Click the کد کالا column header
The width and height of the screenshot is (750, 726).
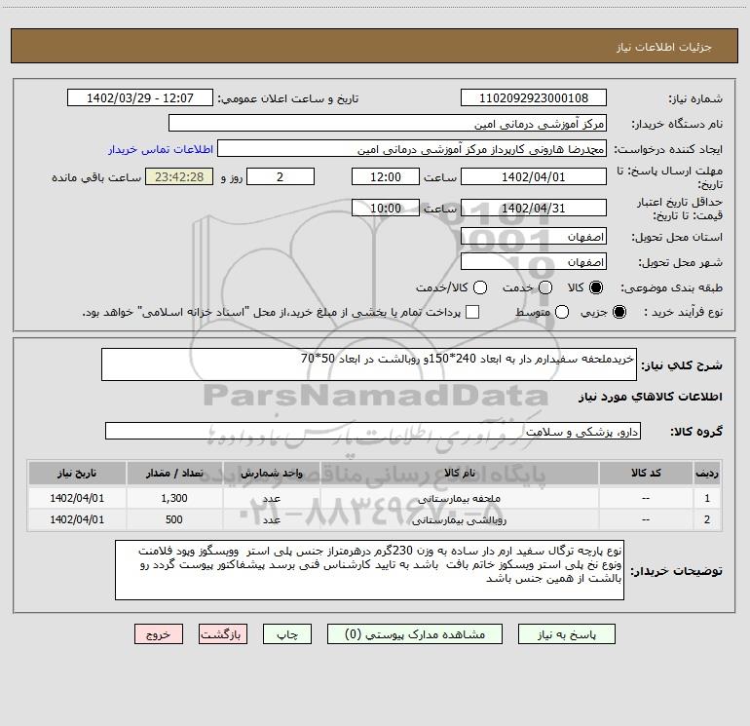click(646, 474)
